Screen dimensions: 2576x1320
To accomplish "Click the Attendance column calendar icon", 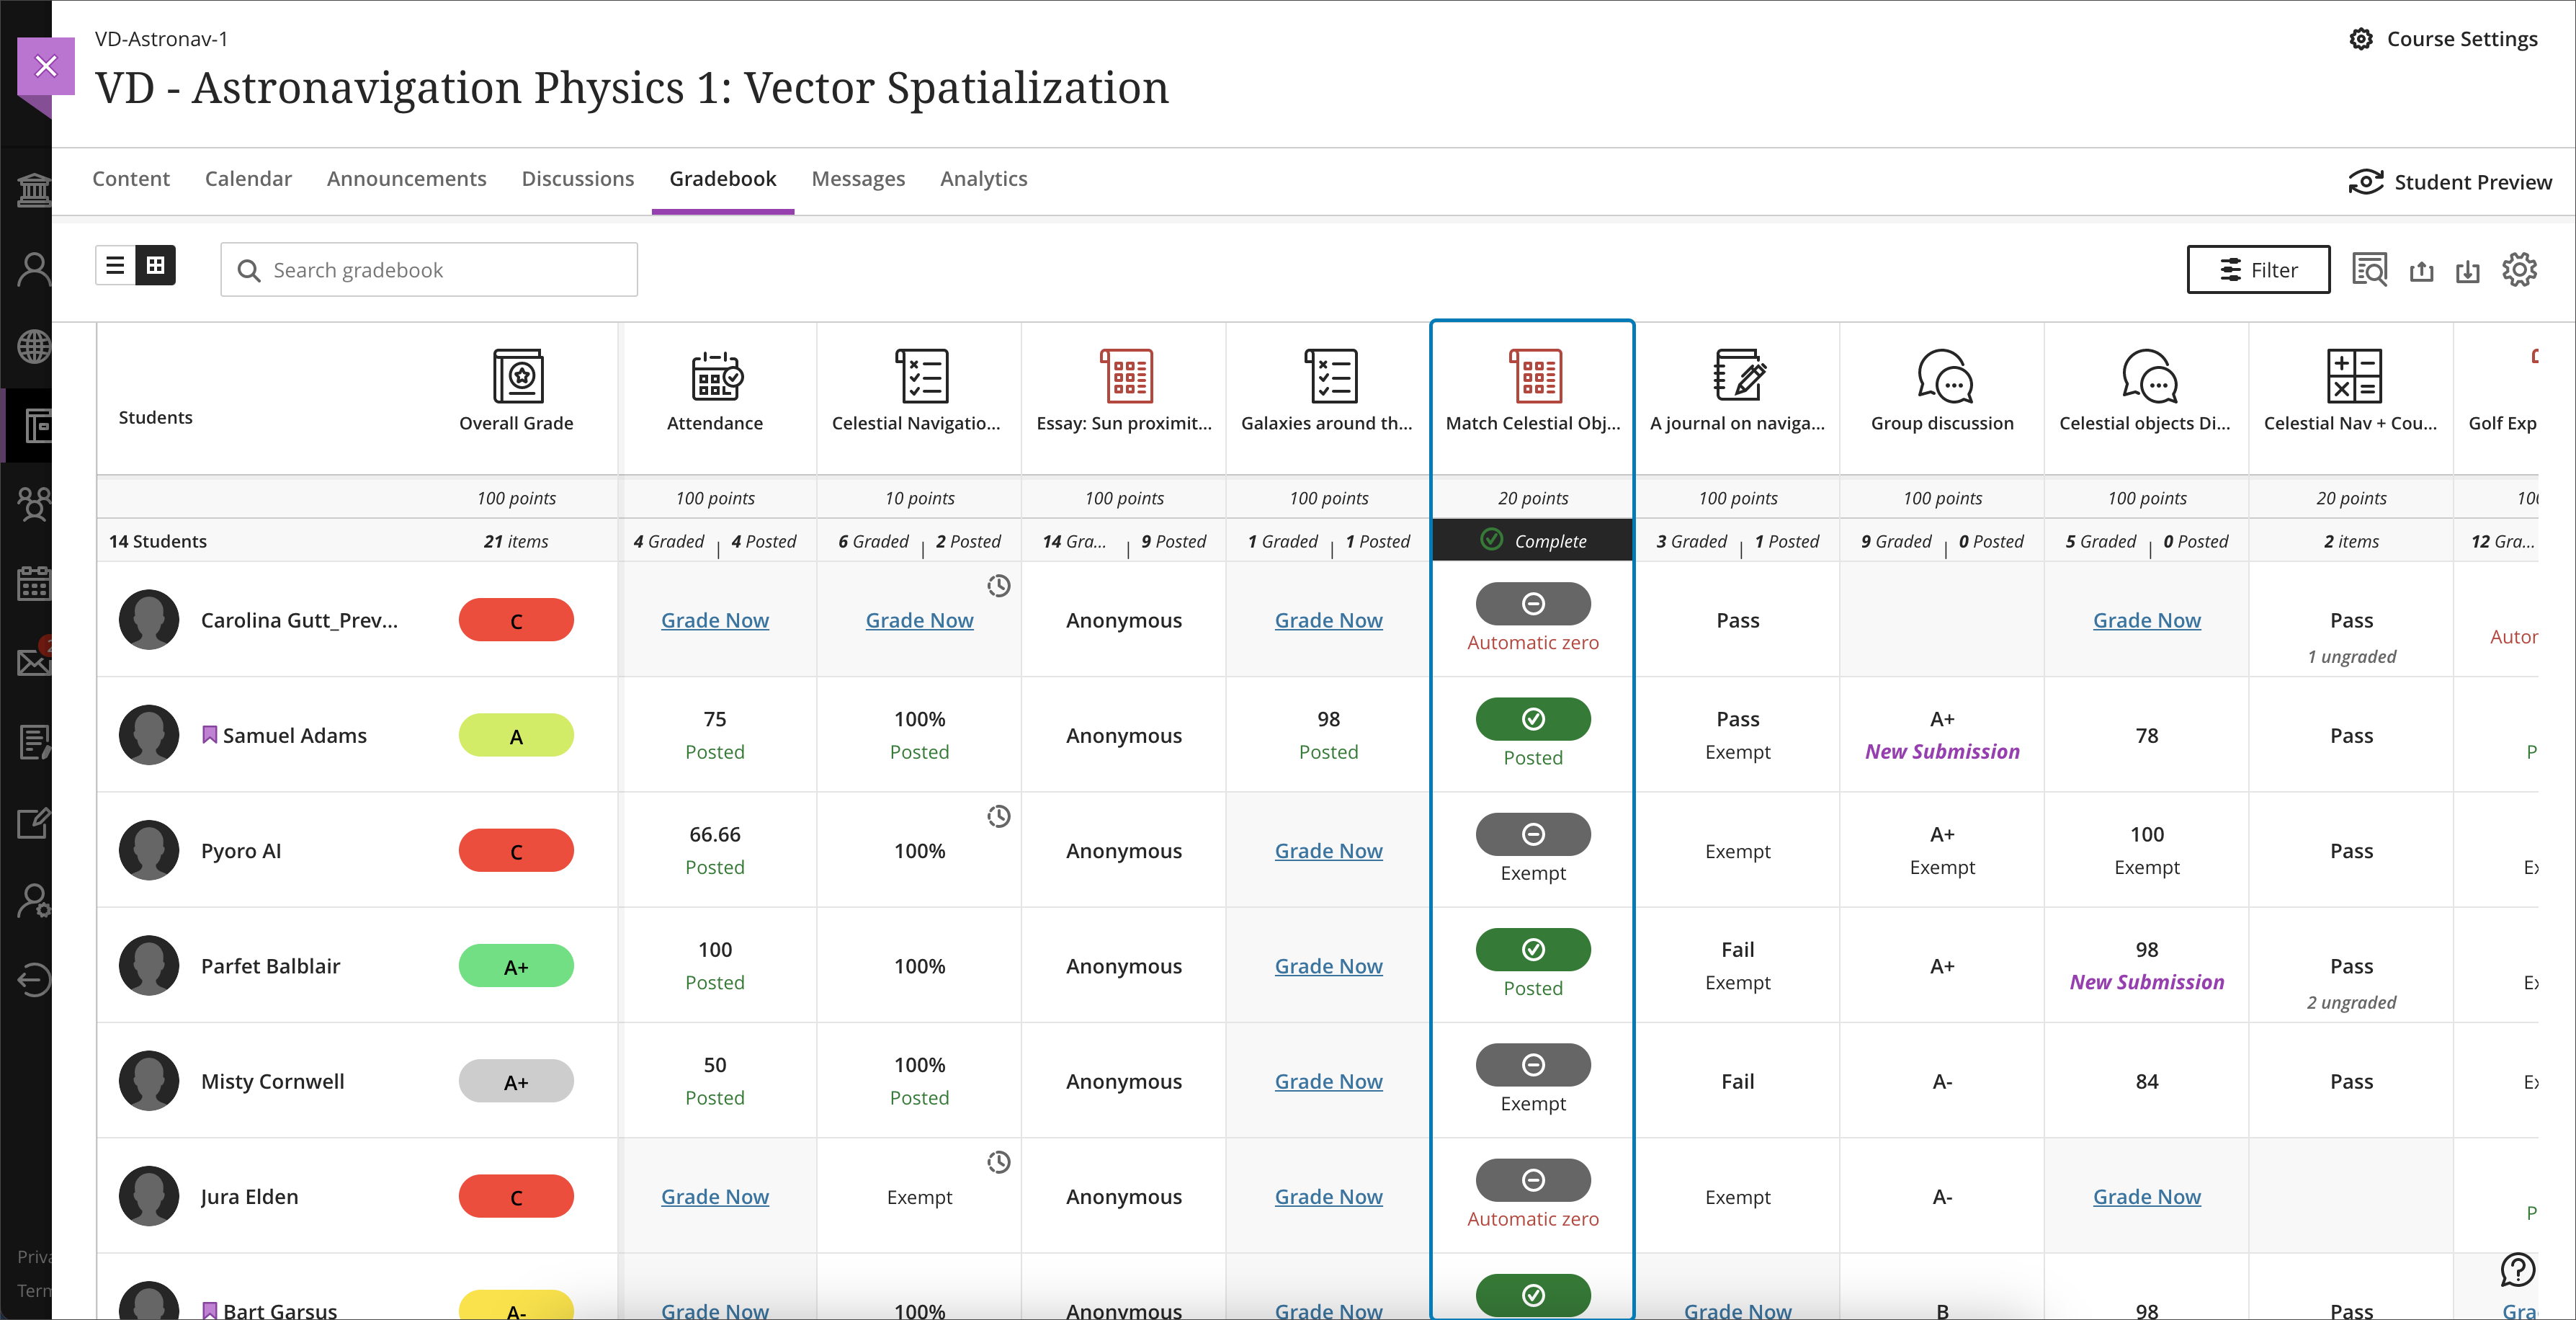I will tap(715, 376).
